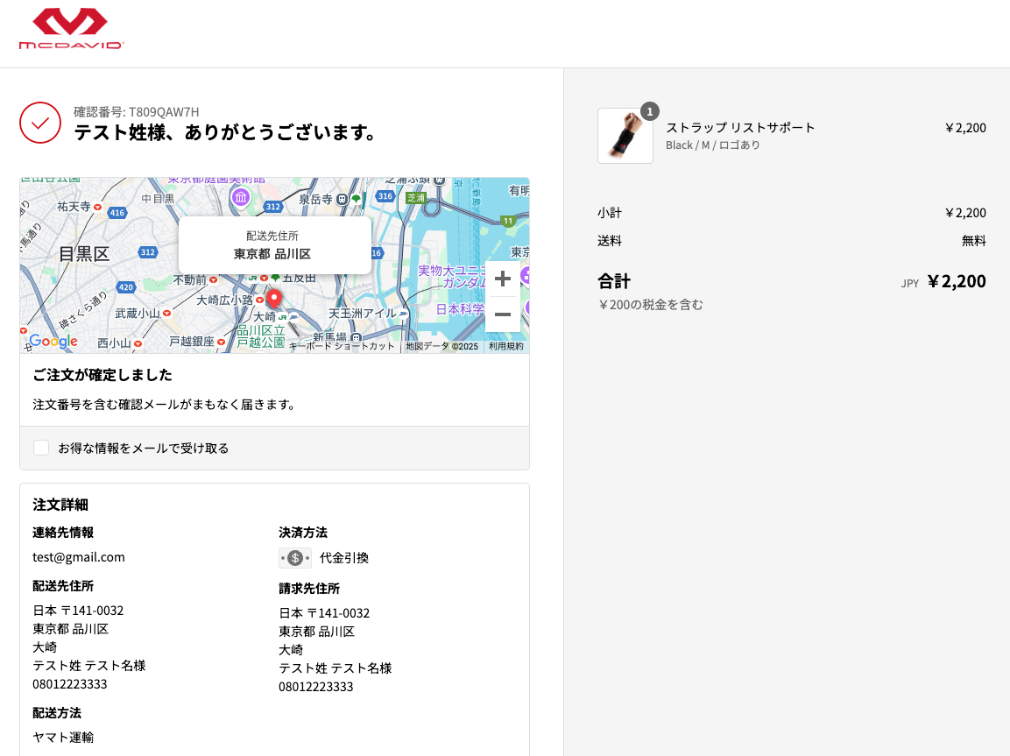Click the purple museum marker on map

[x=240, y=197]
